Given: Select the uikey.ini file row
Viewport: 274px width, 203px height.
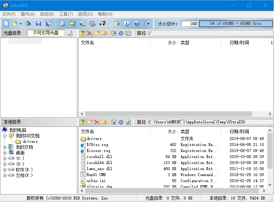Looking at the screenshot, I should (173, 181).
